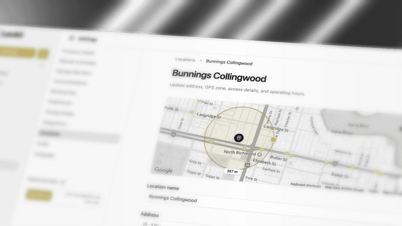The width and height of the screenshot is (402, 226).
Task: Open Language settings section
Action: click(x=45, y=155)
